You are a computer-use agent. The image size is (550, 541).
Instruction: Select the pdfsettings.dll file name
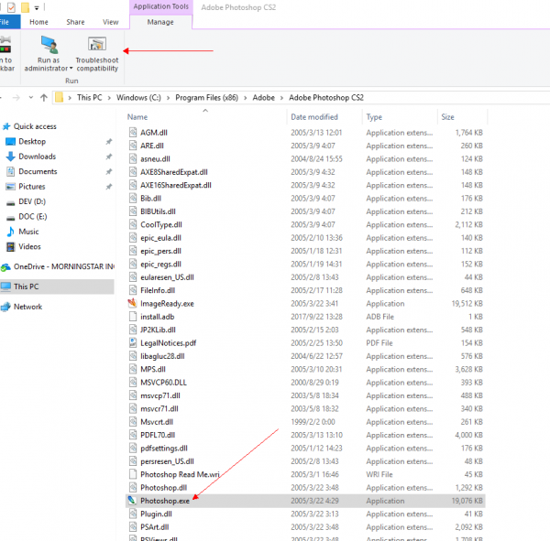(x=164, y=449)
